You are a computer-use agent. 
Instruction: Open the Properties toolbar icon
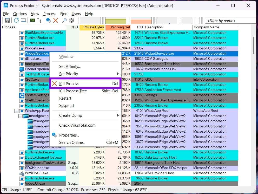48,21
